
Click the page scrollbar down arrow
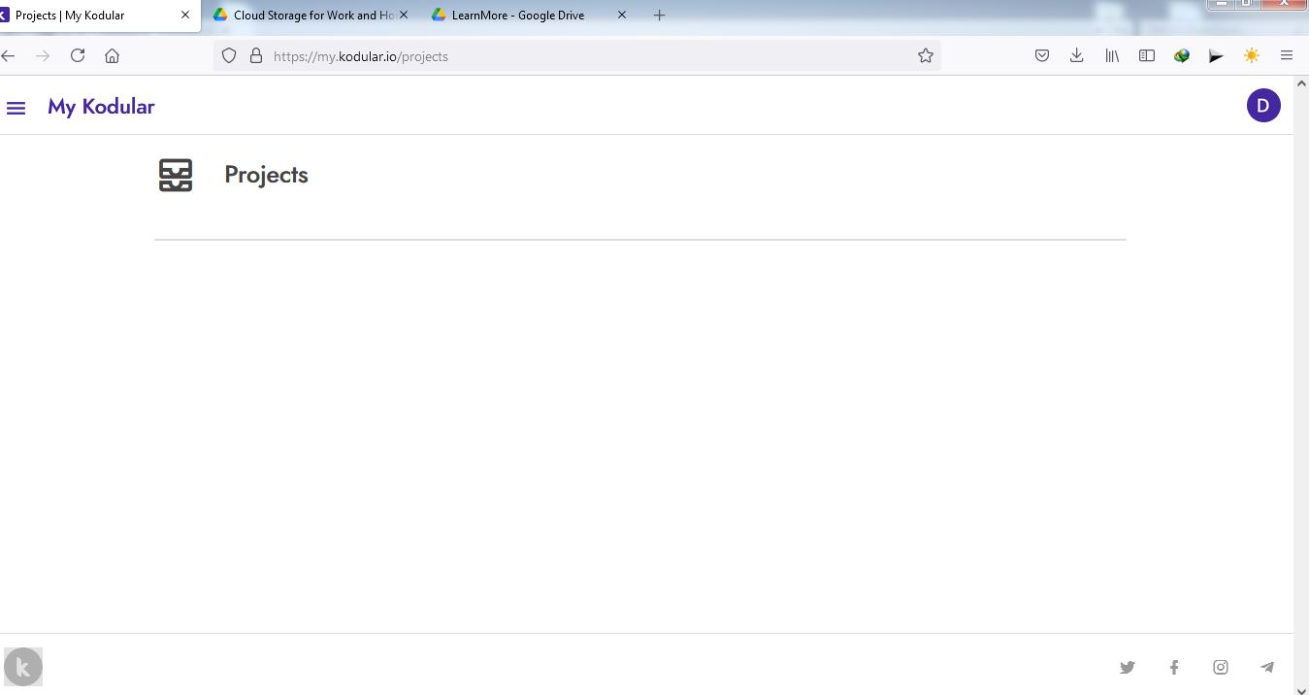click(1301, 688)
